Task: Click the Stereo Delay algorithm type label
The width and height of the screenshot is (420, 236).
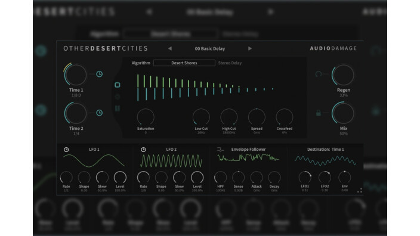Action: pos(230,63)
